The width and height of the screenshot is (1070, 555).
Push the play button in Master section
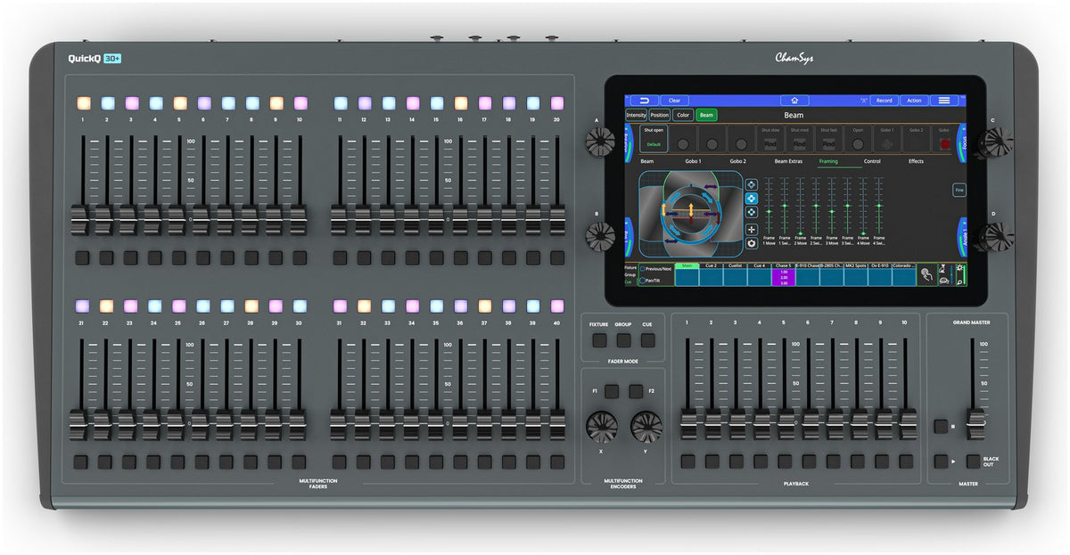(941, 461)
